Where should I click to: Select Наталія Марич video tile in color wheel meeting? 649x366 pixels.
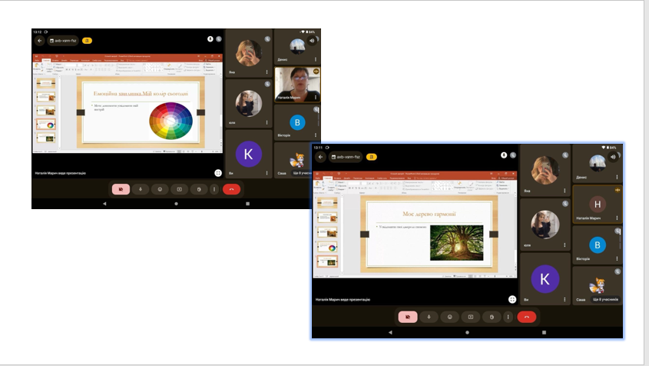tap(296, 85)
